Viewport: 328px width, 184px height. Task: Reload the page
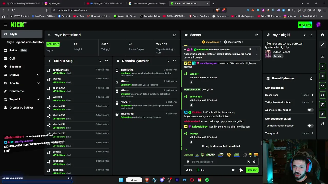[x=14, y=10]
